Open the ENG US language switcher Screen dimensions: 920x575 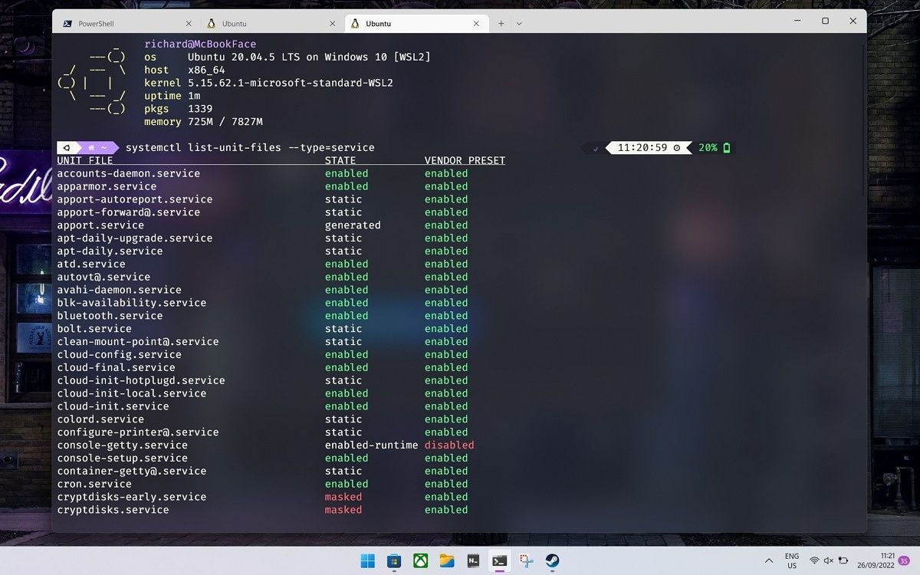pos(791,560)
